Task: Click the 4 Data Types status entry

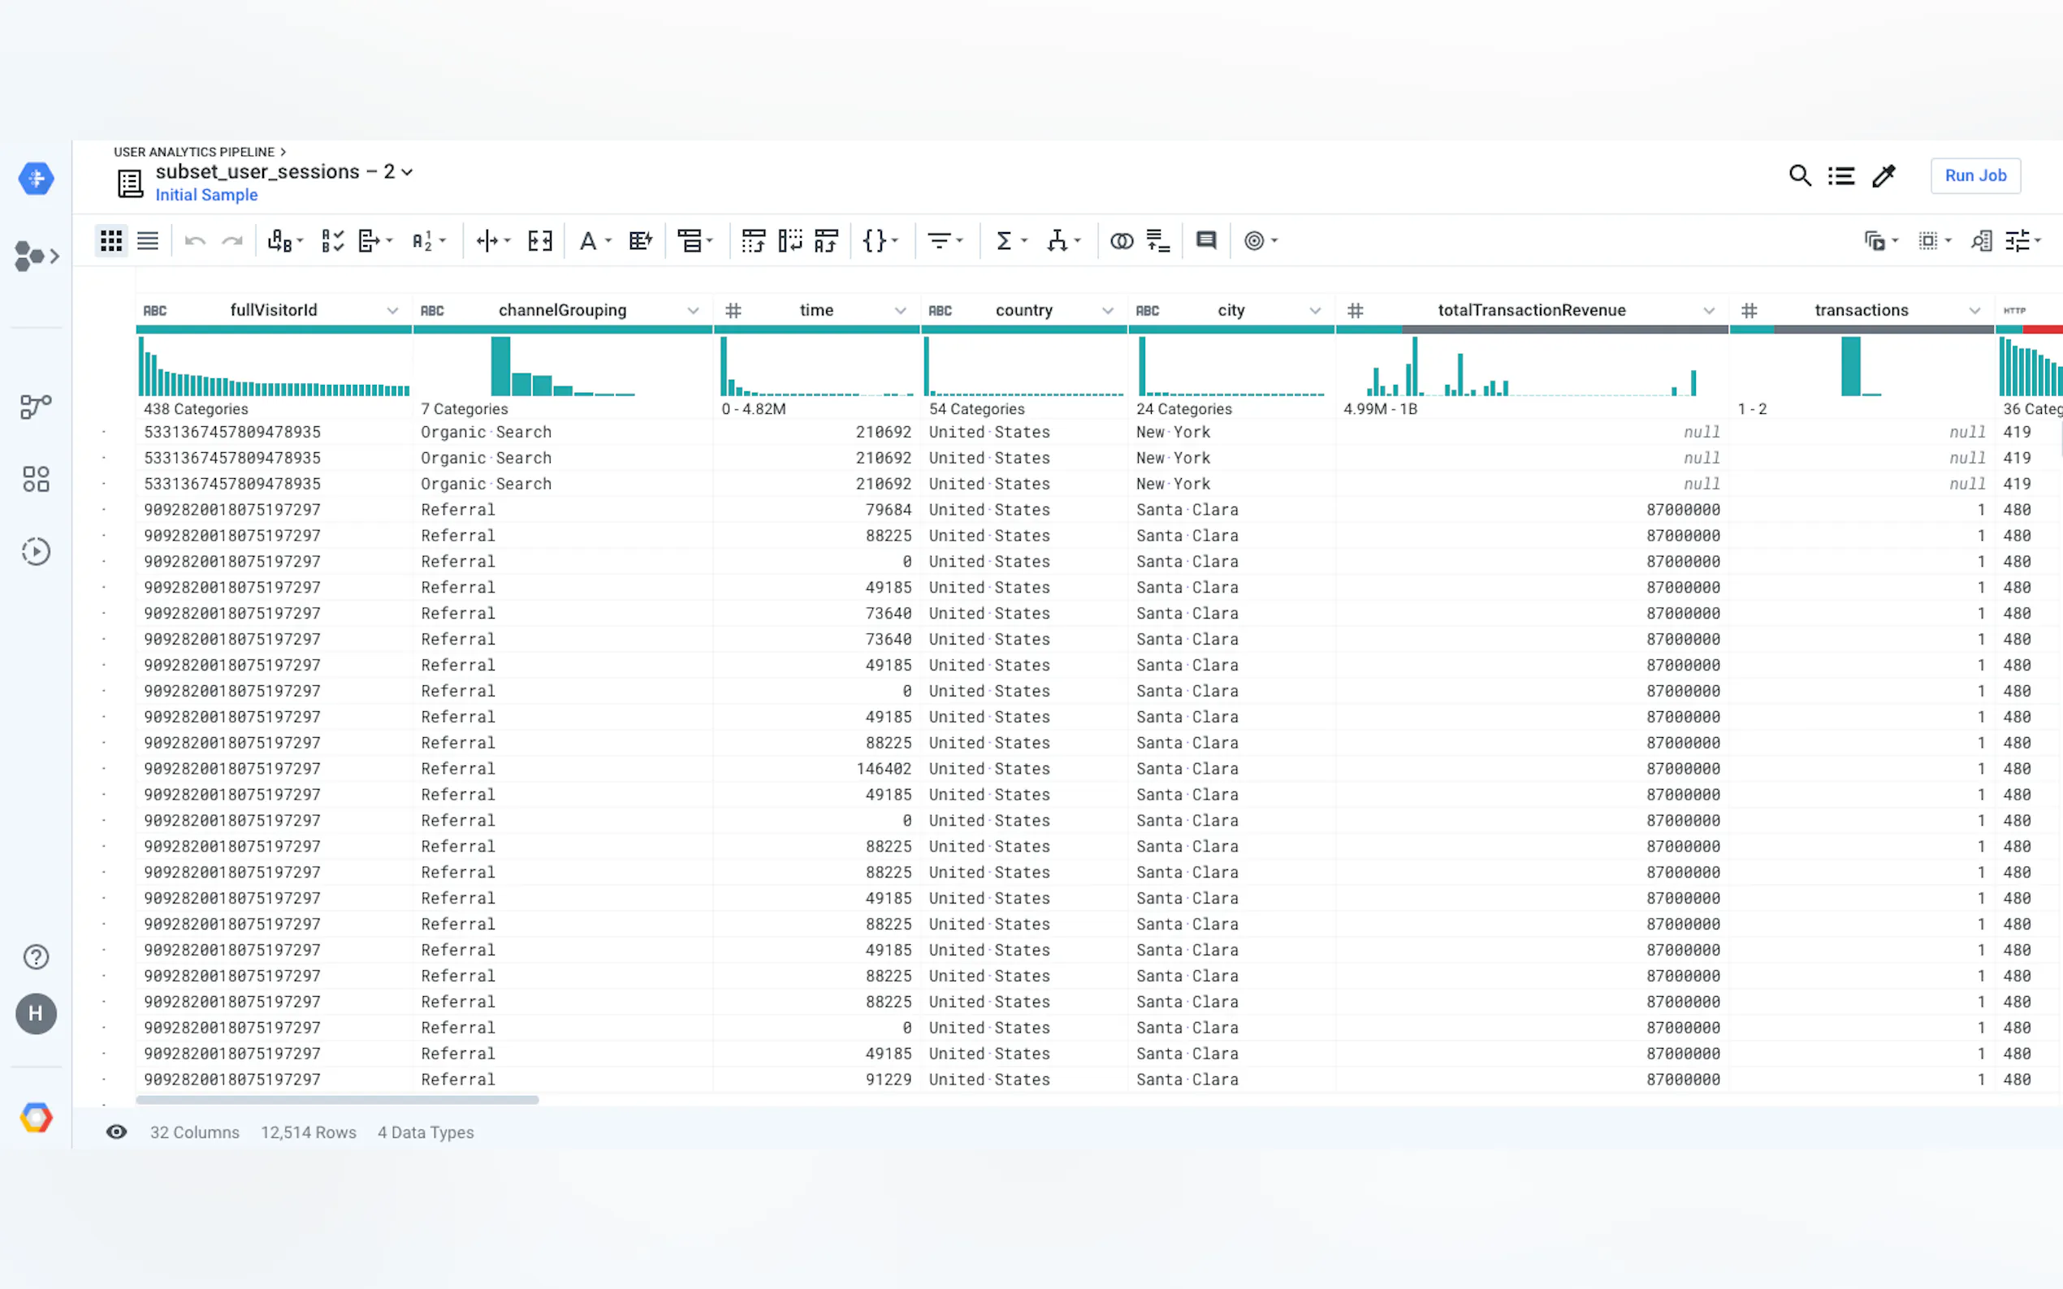Action: [x=426, y=1132]
